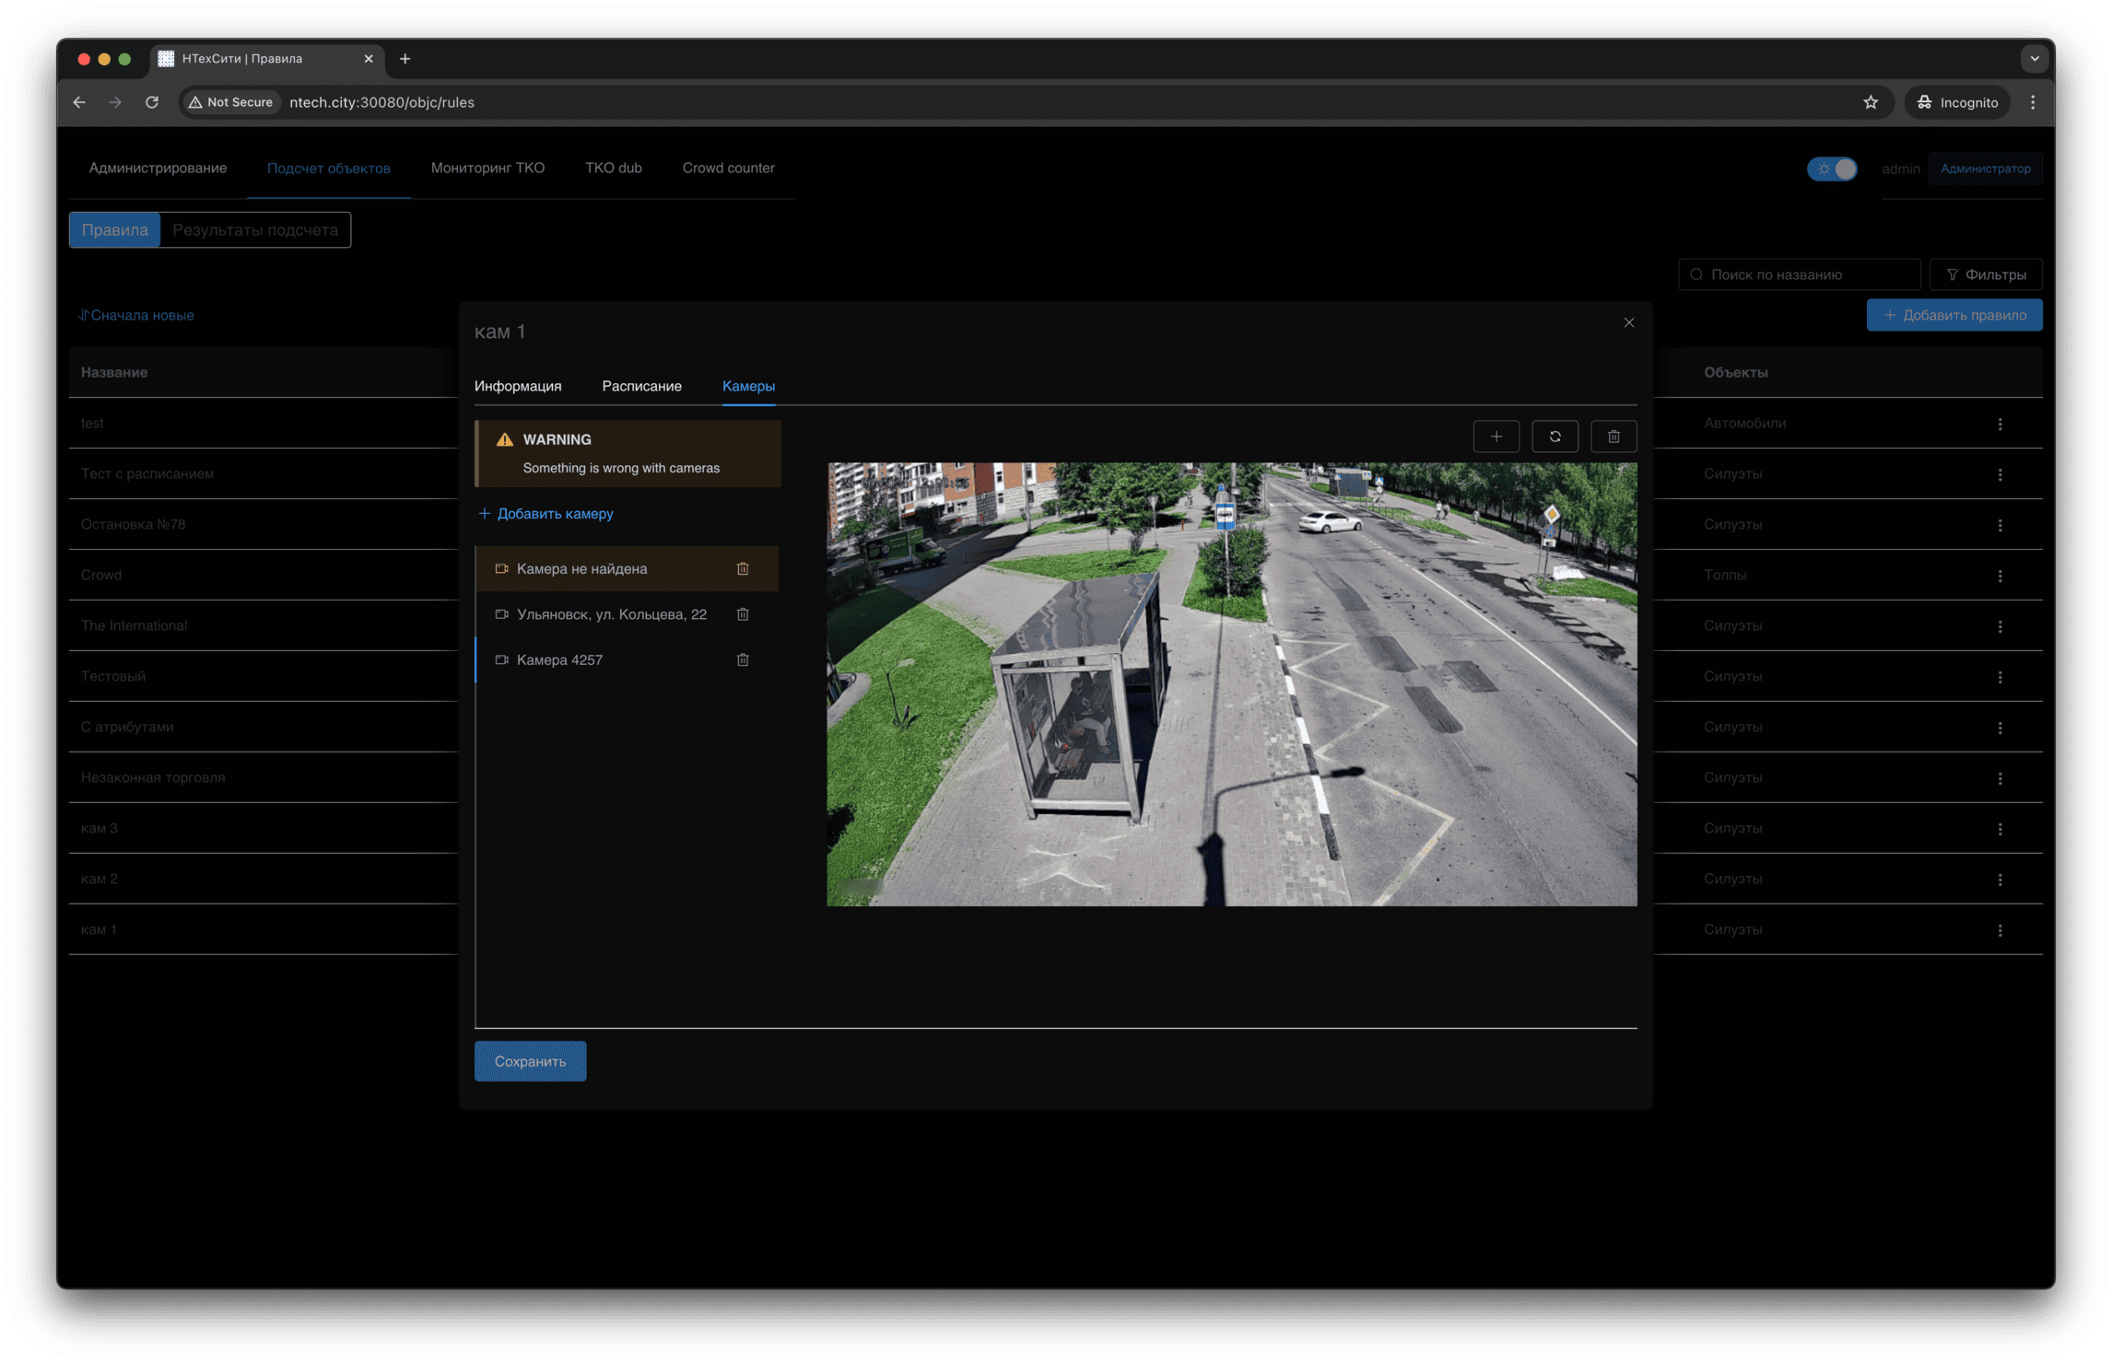Open the Мониторинг ТКО section
This screenshot has width=2112, height=1364.
487,168
